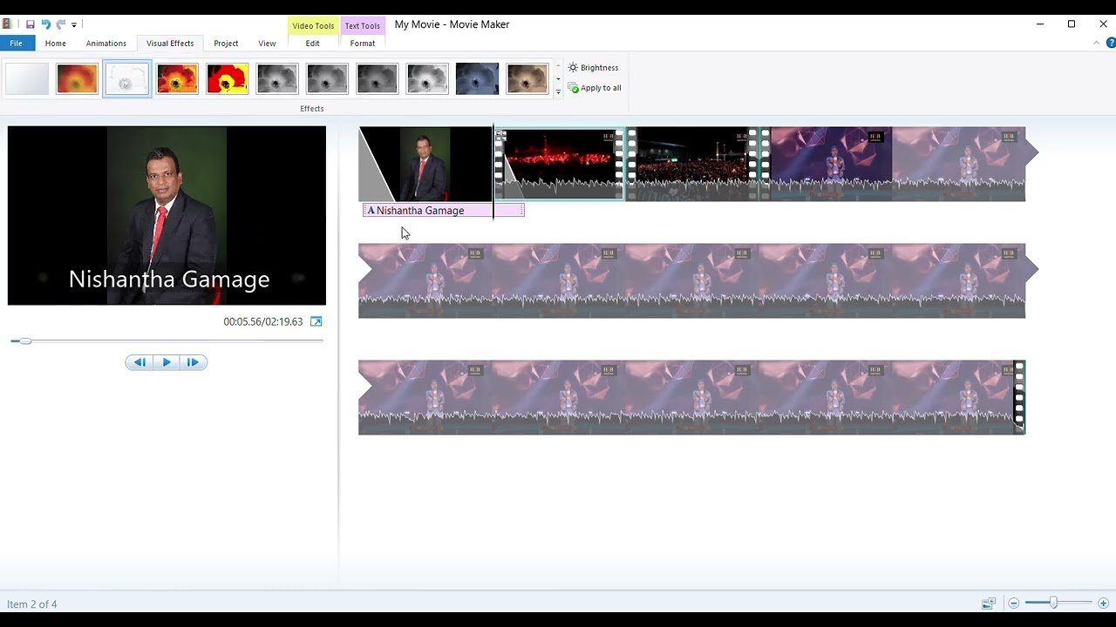Viewport: 1116px width, 627px height.
Task: Apply the fourth light grayscale effect
Action: point(427,78)
